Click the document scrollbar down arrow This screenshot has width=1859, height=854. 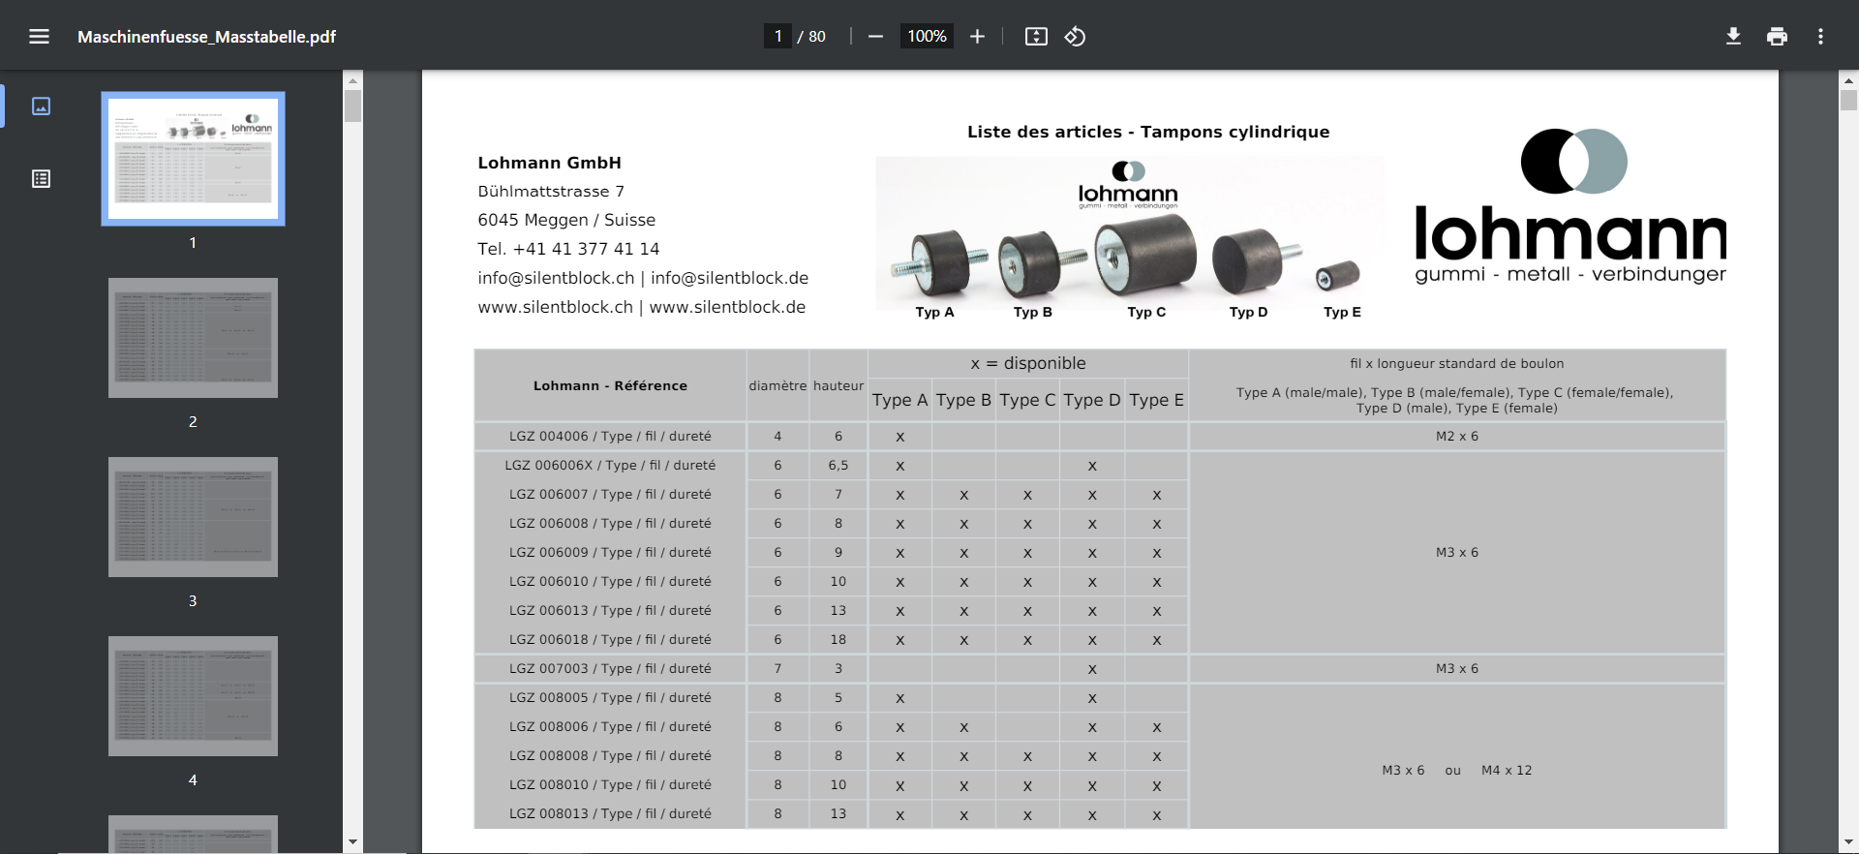(1848, 842)
